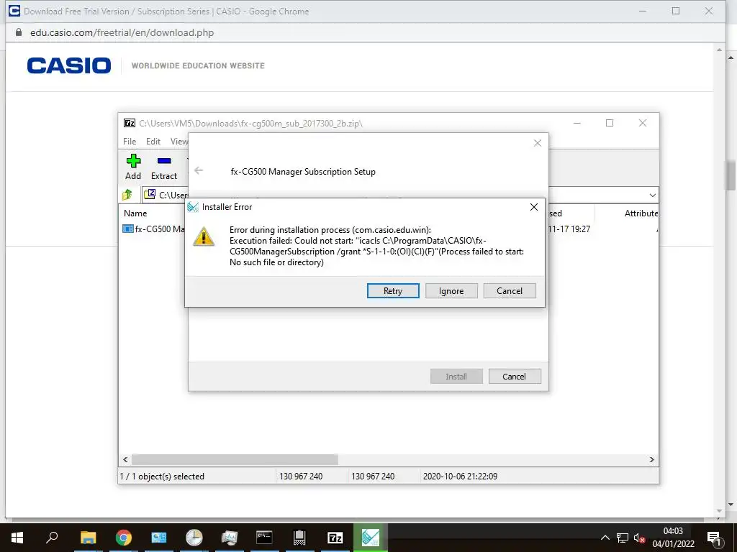Close the 7-Zip window
737x552 pixels.
tap(643, 123)
